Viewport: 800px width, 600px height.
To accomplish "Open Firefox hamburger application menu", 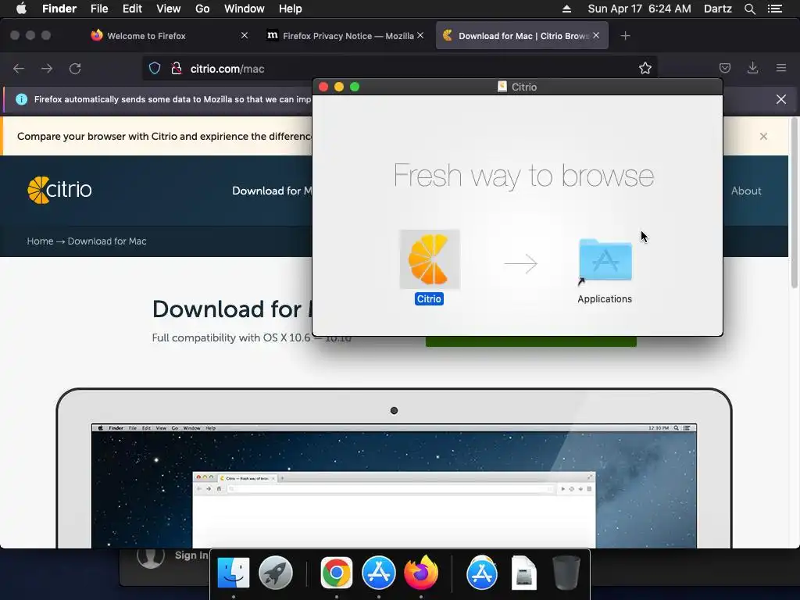I will click(x=781, y=68).
